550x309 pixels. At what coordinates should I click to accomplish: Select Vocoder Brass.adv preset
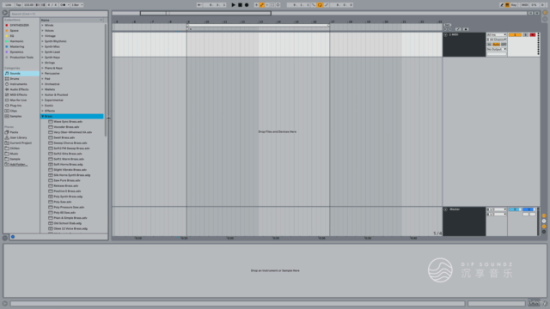coord(66,127)
